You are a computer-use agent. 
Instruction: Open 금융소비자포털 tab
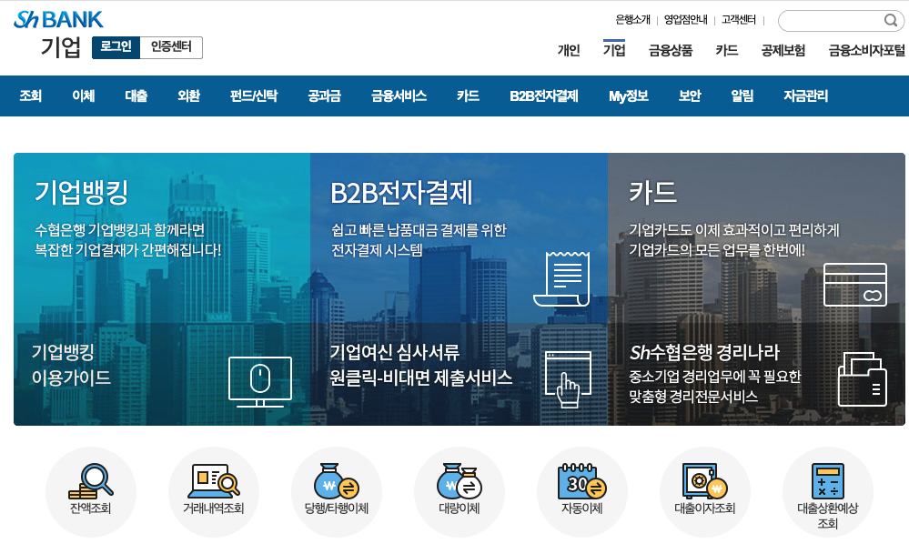(866, 50)
